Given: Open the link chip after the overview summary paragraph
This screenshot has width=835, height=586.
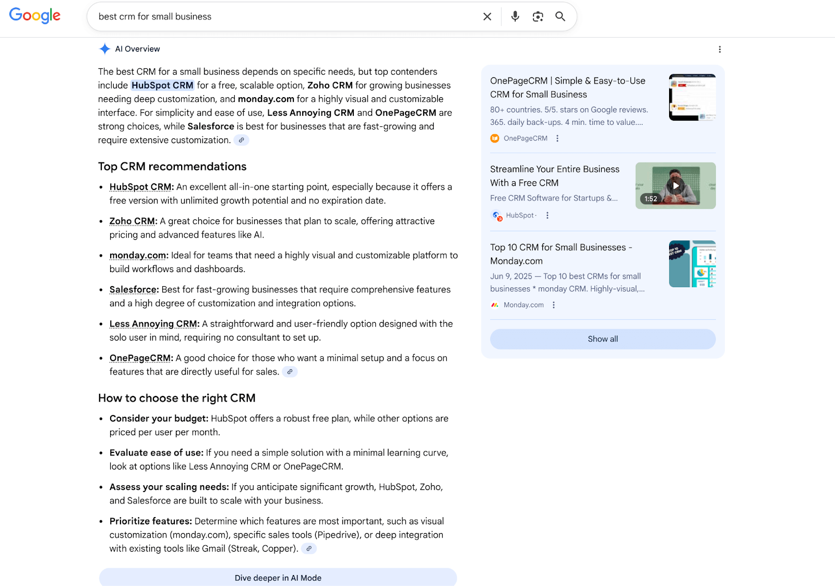Looking at the screenshot, I should tap(241, 140).
